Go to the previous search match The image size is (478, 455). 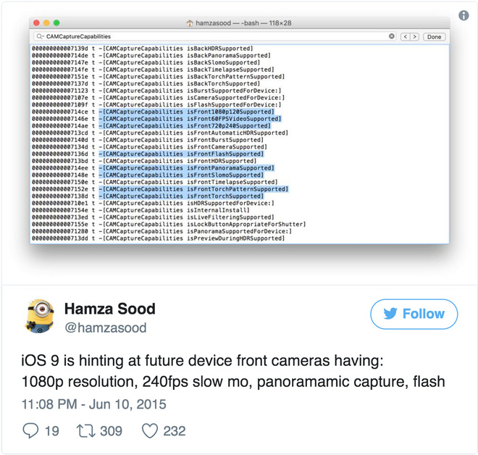coord(405,37)
